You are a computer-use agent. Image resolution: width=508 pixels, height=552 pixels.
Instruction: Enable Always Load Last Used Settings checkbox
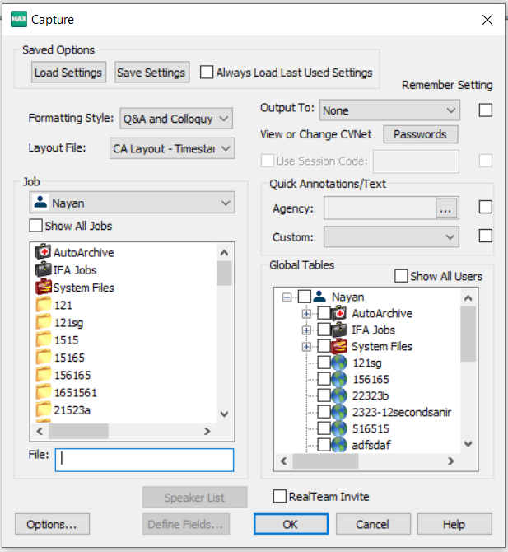coord(207,73)
